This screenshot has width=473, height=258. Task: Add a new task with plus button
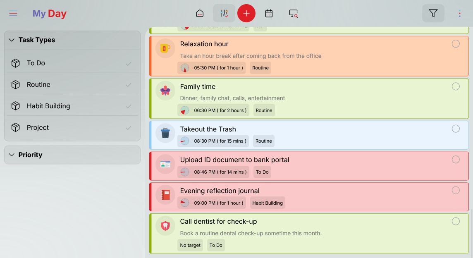[246, 14]
